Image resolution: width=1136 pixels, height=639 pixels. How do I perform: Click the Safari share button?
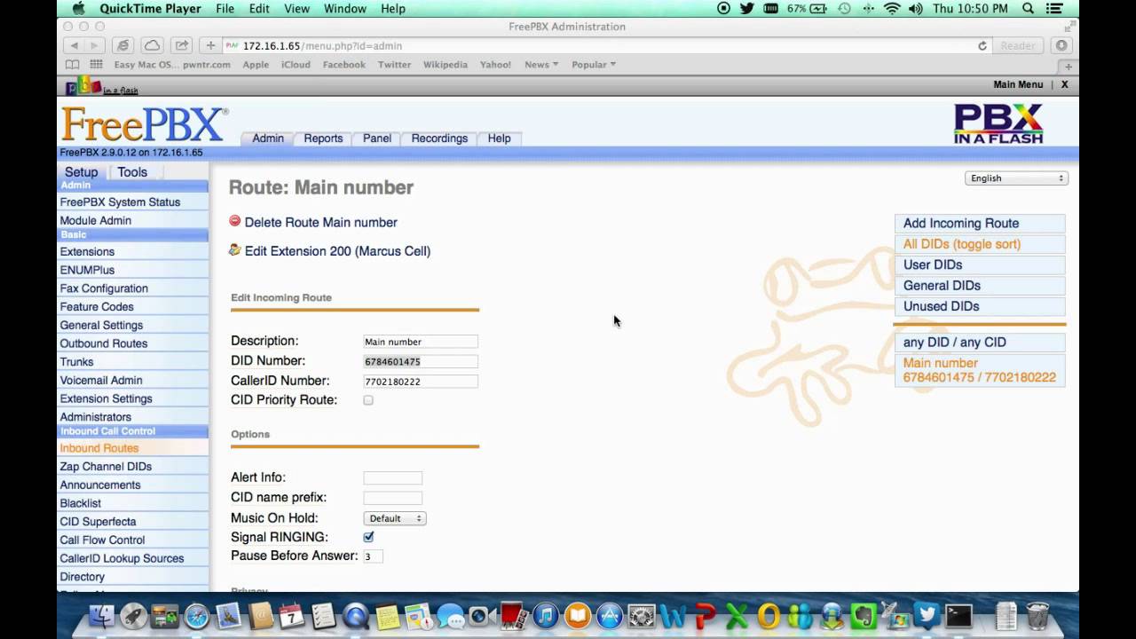click(x=181, y=45)
